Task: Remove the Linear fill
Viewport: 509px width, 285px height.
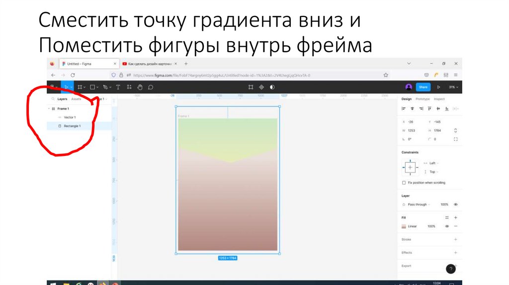Action: pos(455,226)
